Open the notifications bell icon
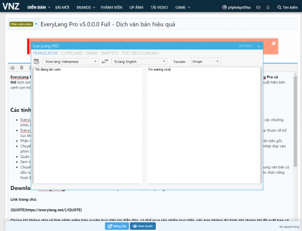The image size is (302, 231). [x=268, y=7]
